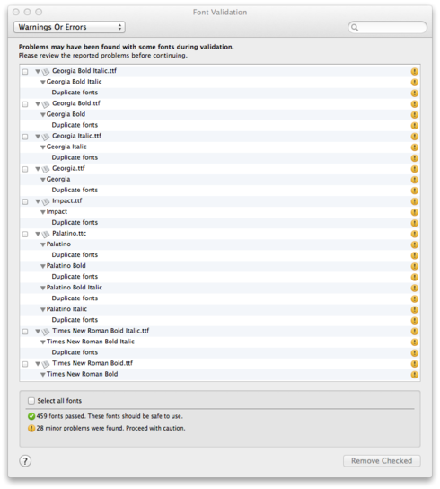Click the green checkmark passed-fonts icon
440x489 pixels.
point(31,416)
